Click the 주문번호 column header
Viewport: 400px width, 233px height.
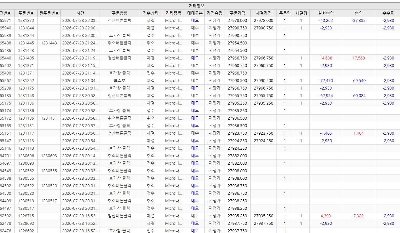click(x=26, y=13)
